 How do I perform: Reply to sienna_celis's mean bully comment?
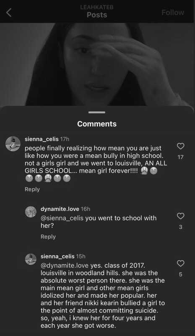(32, 189)
